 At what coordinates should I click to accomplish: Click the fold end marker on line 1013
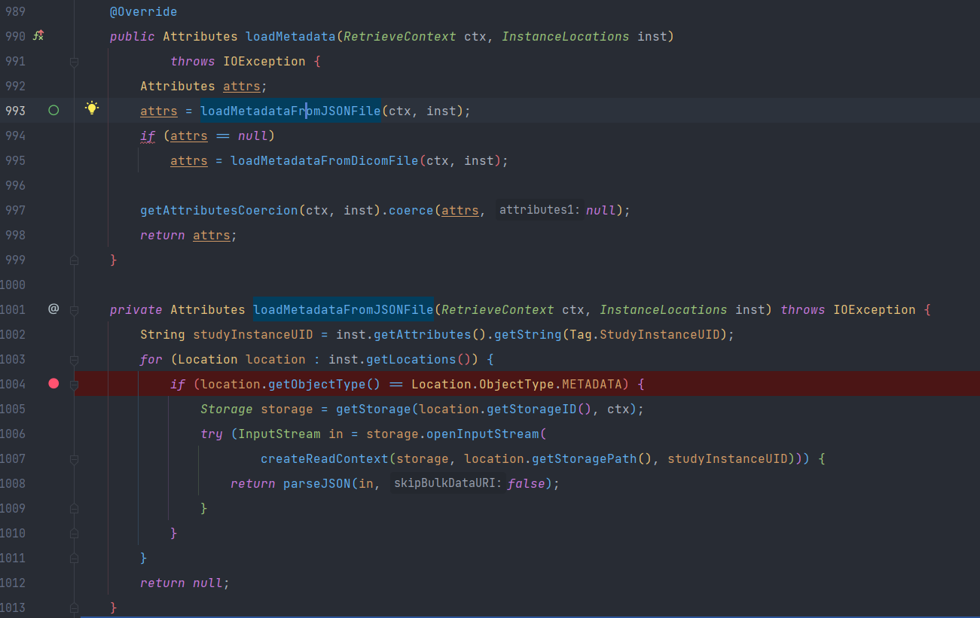coord(74,607)
